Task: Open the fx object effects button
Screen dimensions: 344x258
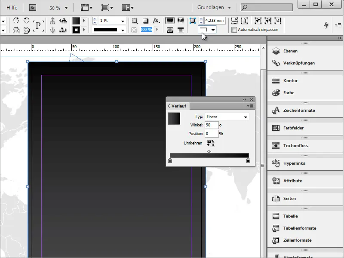Action: pyautogui.click(x=156, y=21)
